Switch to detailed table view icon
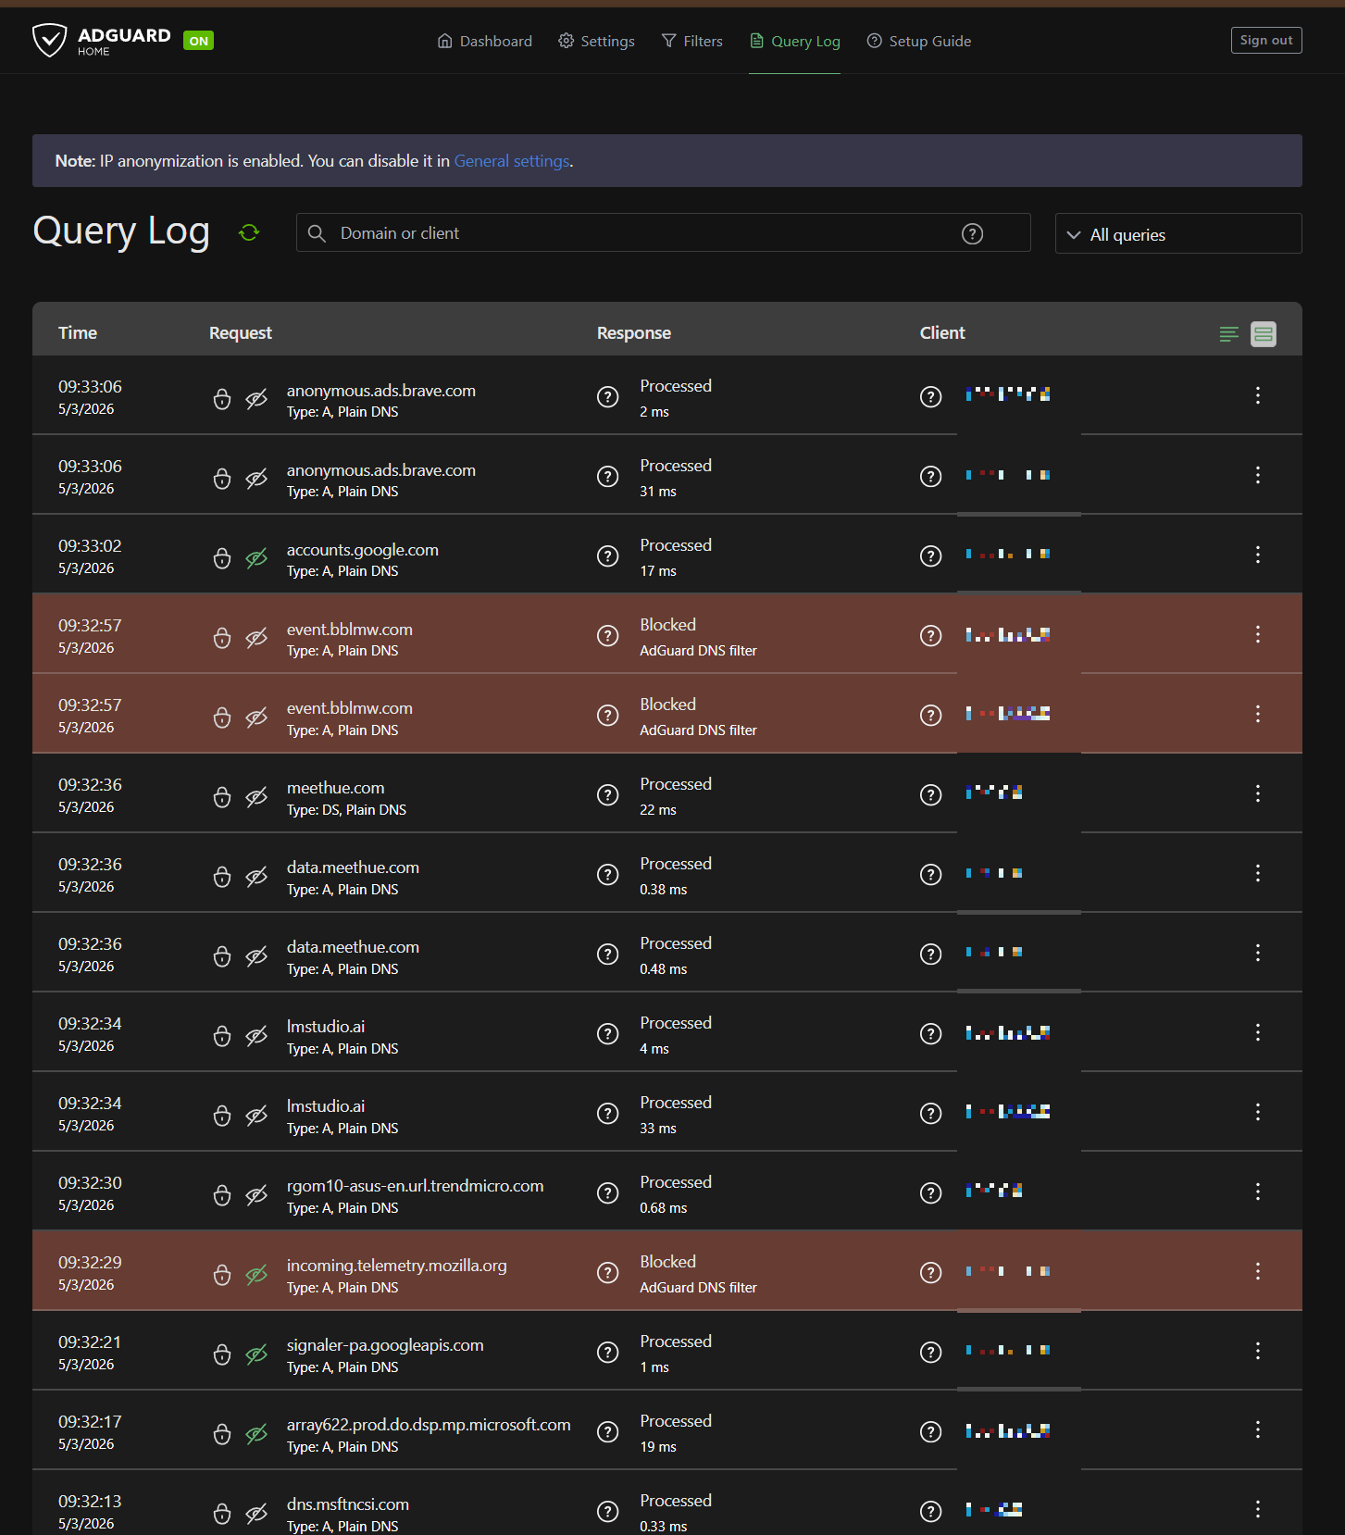 pyautogui.click(x=1264, y=334)
